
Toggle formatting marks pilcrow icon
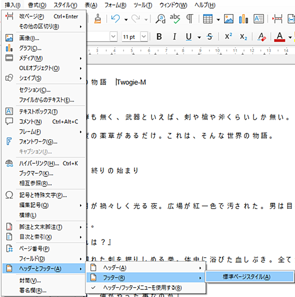click(x=190, y=19)
